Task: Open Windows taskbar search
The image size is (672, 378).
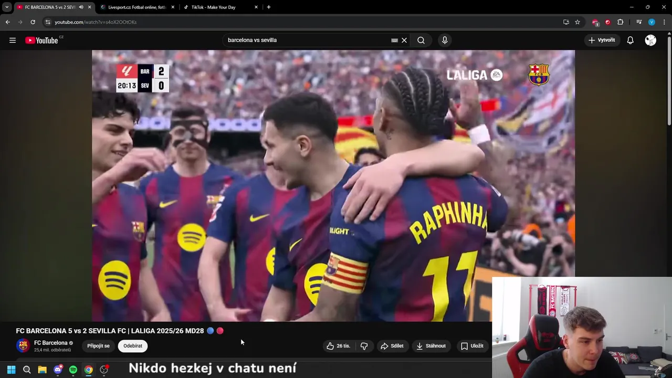Action: click(27, 370)
